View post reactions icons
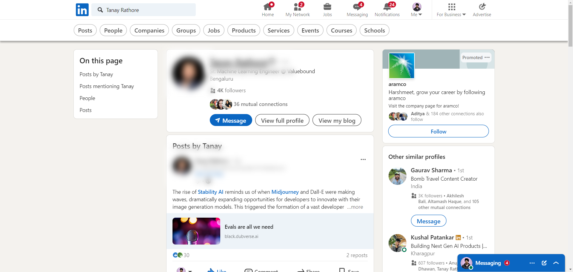The height and width of the screenshot is (272, 573). point(178,255)
